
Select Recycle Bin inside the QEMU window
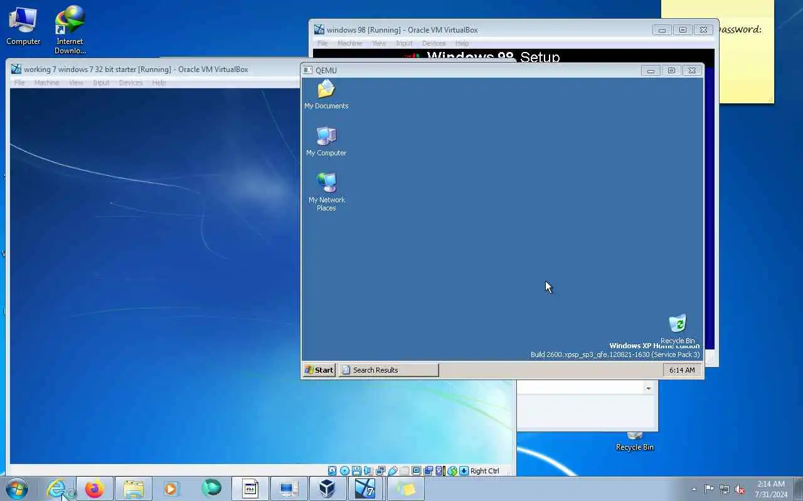[677, 329]
